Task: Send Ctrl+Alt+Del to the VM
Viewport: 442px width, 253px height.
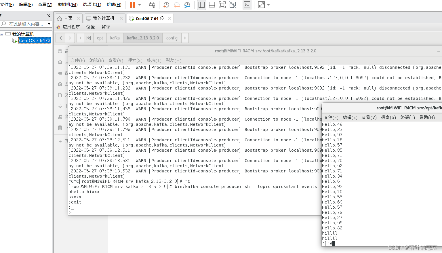Action: pyautogui.click(x=152, y=5)
